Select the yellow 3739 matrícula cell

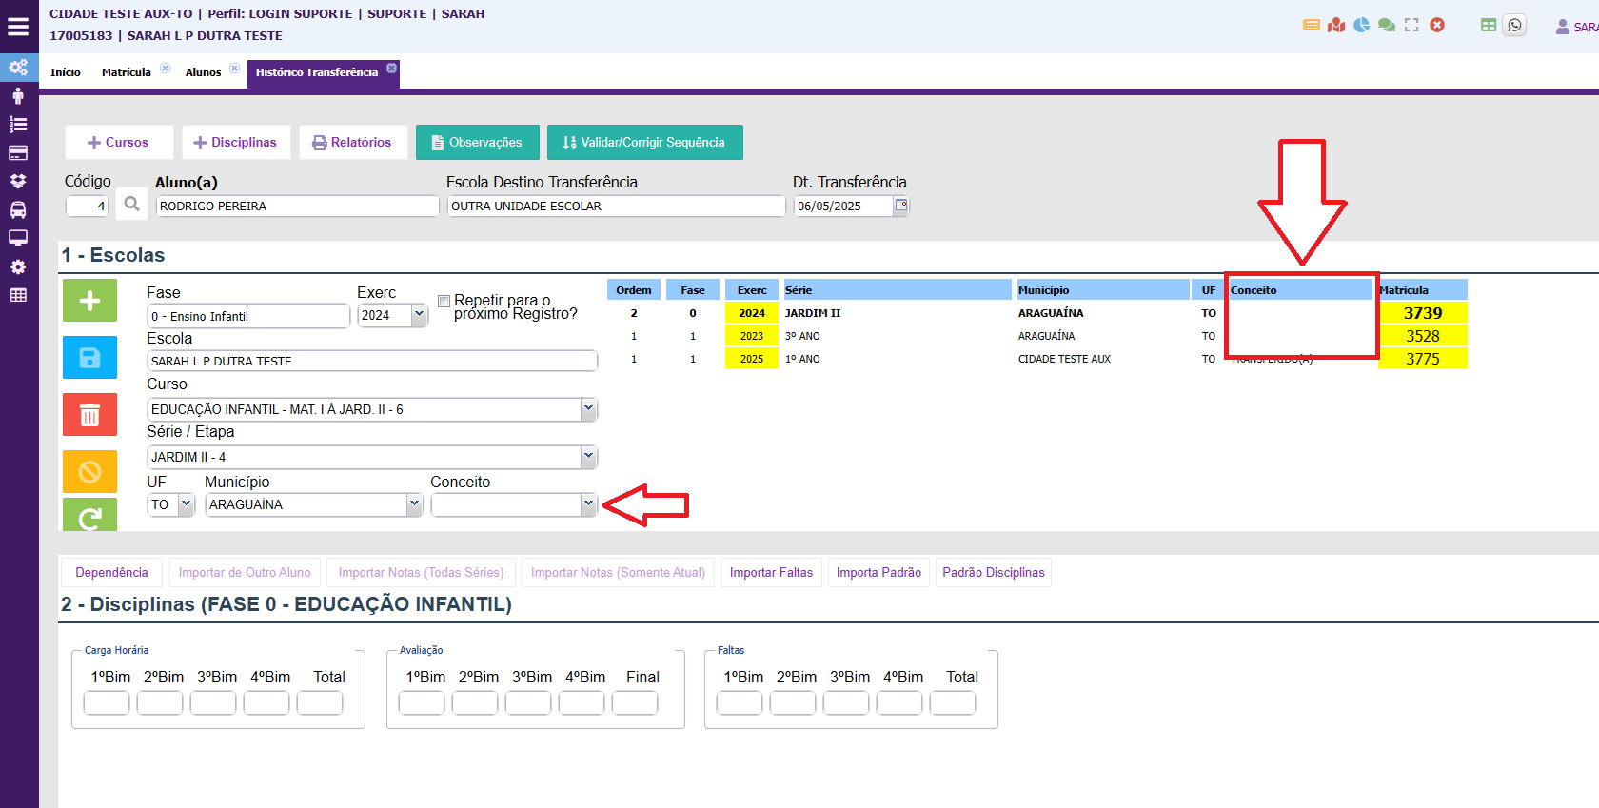pyautogui.click(x=1422, y=313)
